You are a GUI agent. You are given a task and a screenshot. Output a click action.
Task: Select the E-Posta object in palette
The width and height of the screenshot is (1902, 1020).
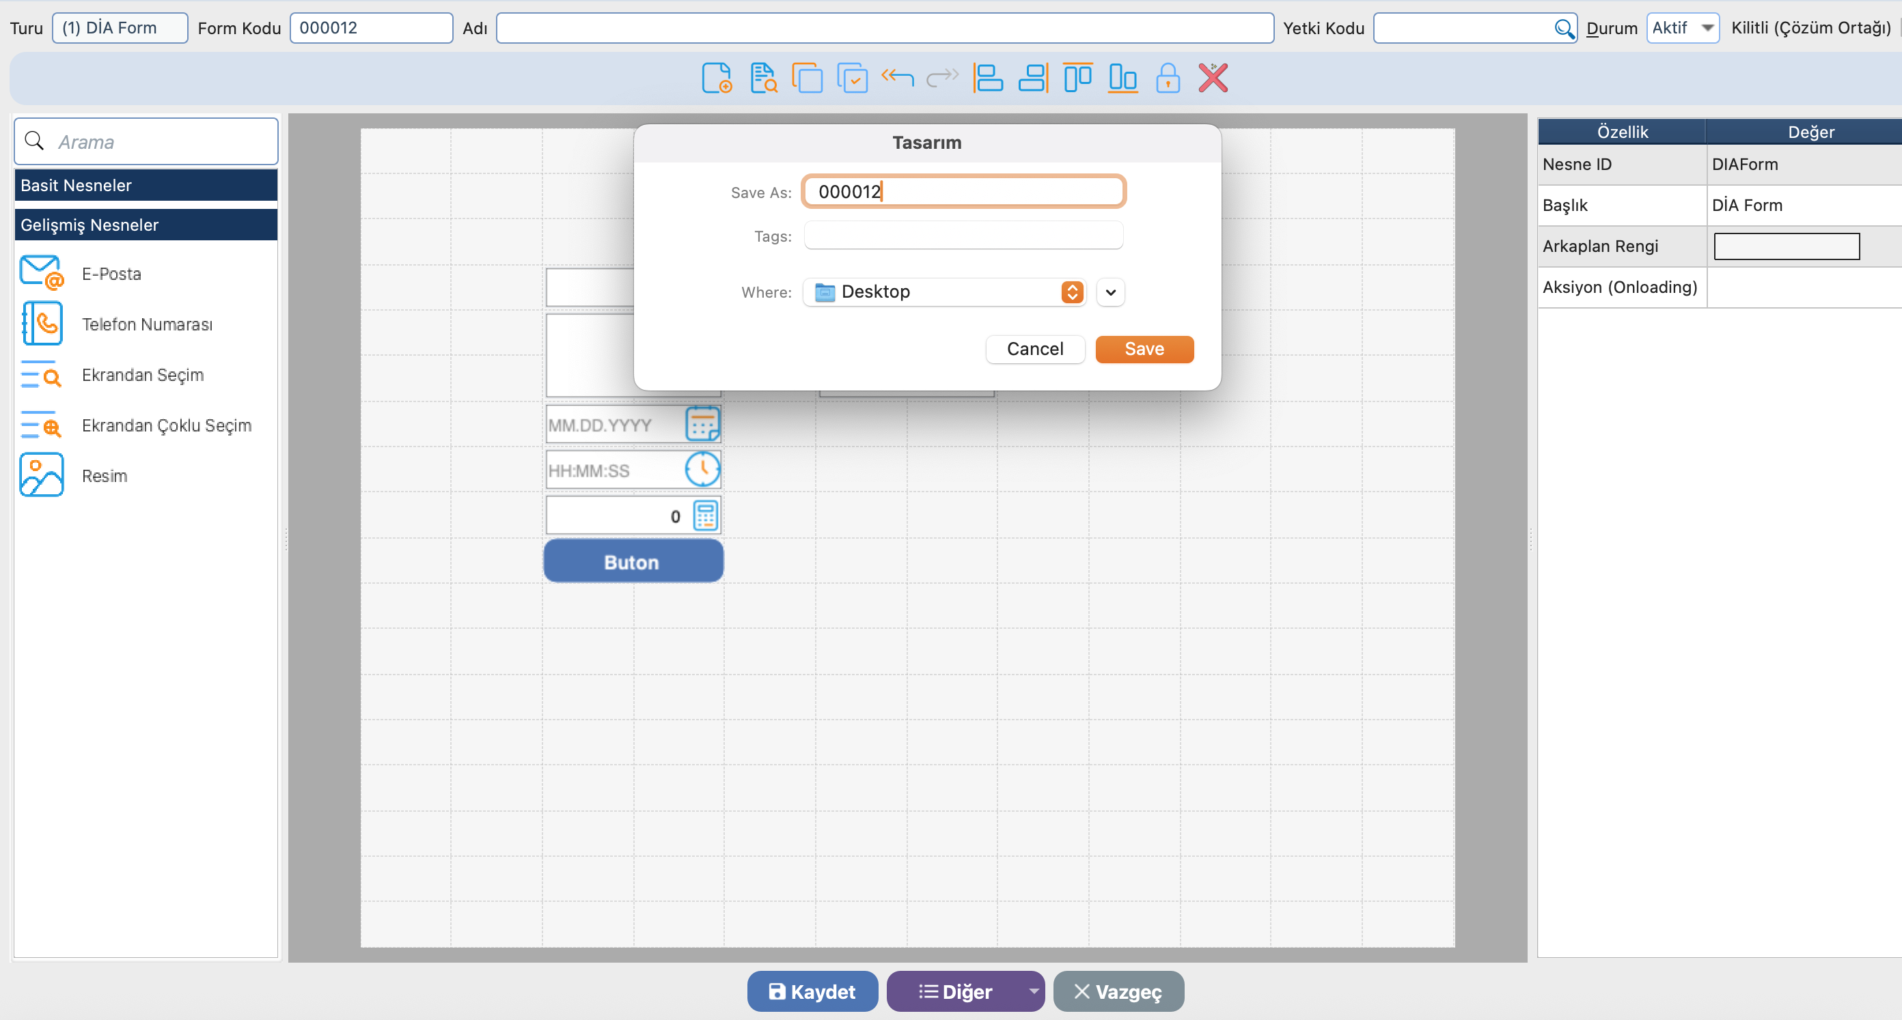(111, 274)
